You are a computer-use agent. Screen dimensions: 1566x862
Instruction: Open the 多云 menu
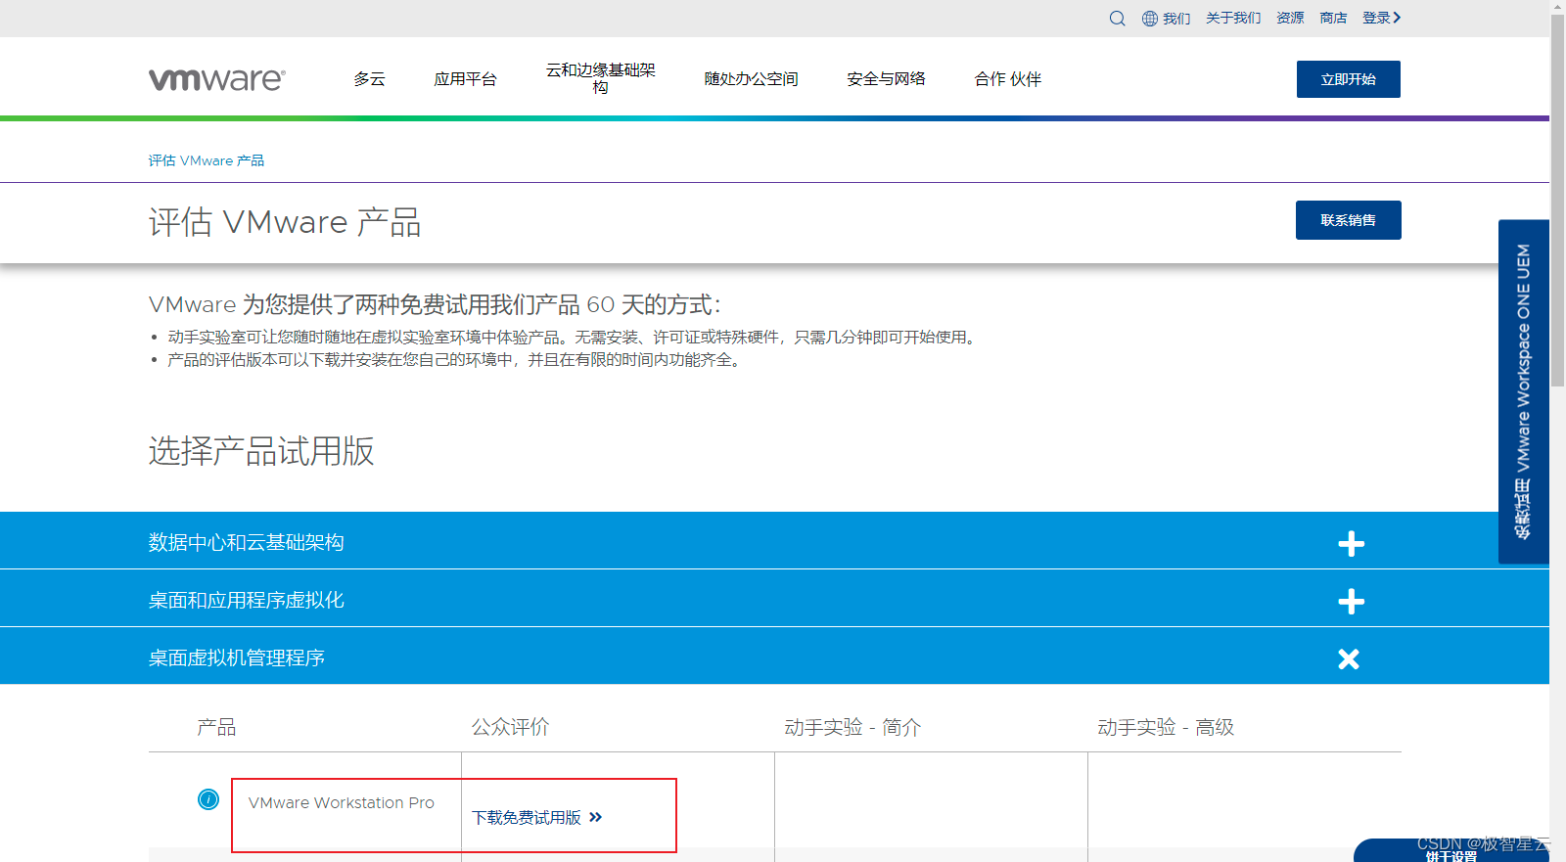369,79
